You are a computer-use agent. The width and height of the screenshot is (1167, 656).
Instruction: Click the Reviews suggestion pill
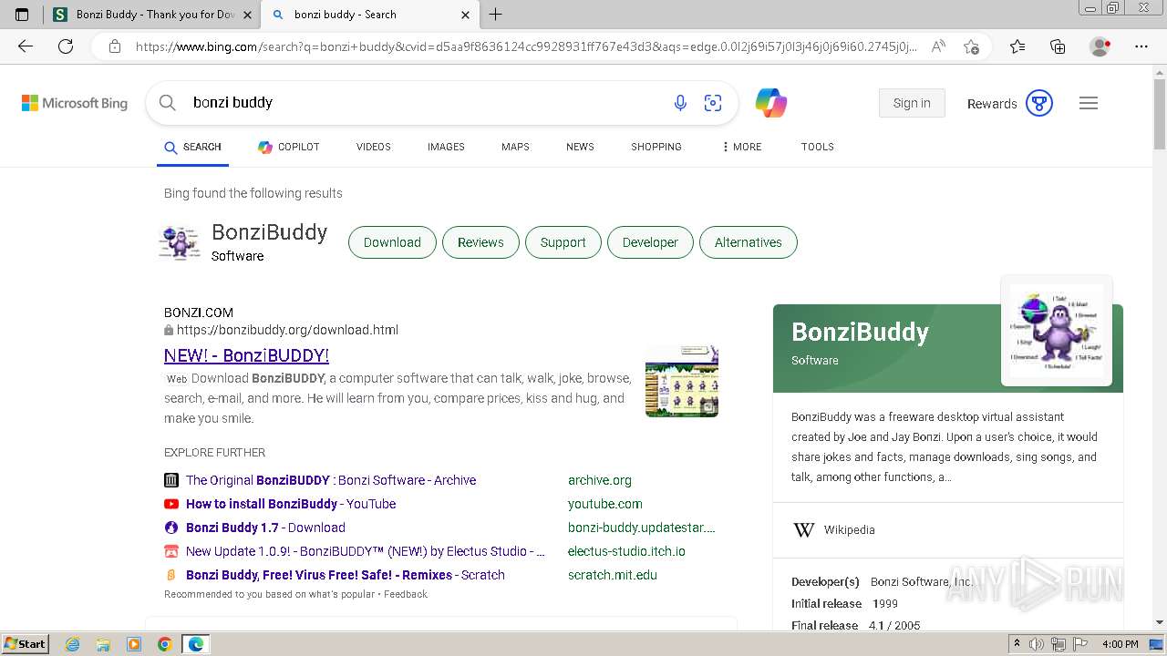pos(480,242)
